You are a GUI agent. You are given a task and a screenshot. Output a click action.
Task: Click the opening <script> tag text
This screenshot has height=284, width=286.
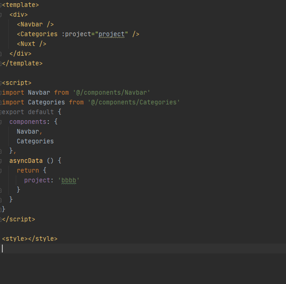[17, 83]
